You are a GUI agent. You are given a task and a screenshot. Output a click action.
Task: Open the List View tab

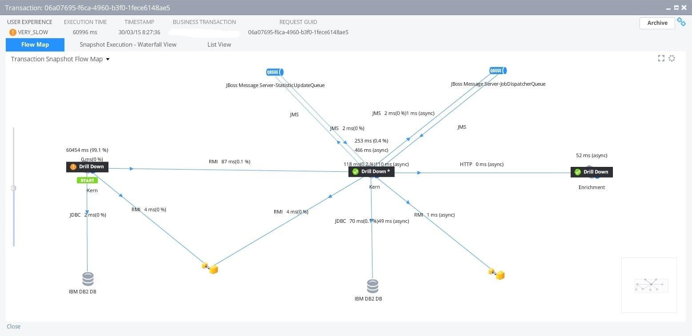click(219, 44)
